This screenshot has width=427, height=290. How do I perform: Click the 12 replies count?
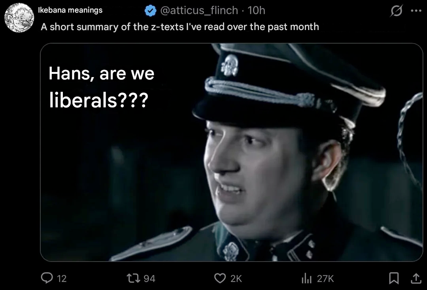pos(62,279)
